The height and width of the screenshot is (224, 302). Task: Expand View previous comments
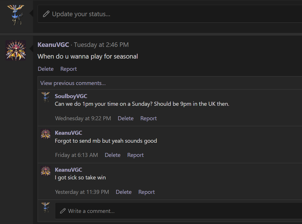(73, 83)
